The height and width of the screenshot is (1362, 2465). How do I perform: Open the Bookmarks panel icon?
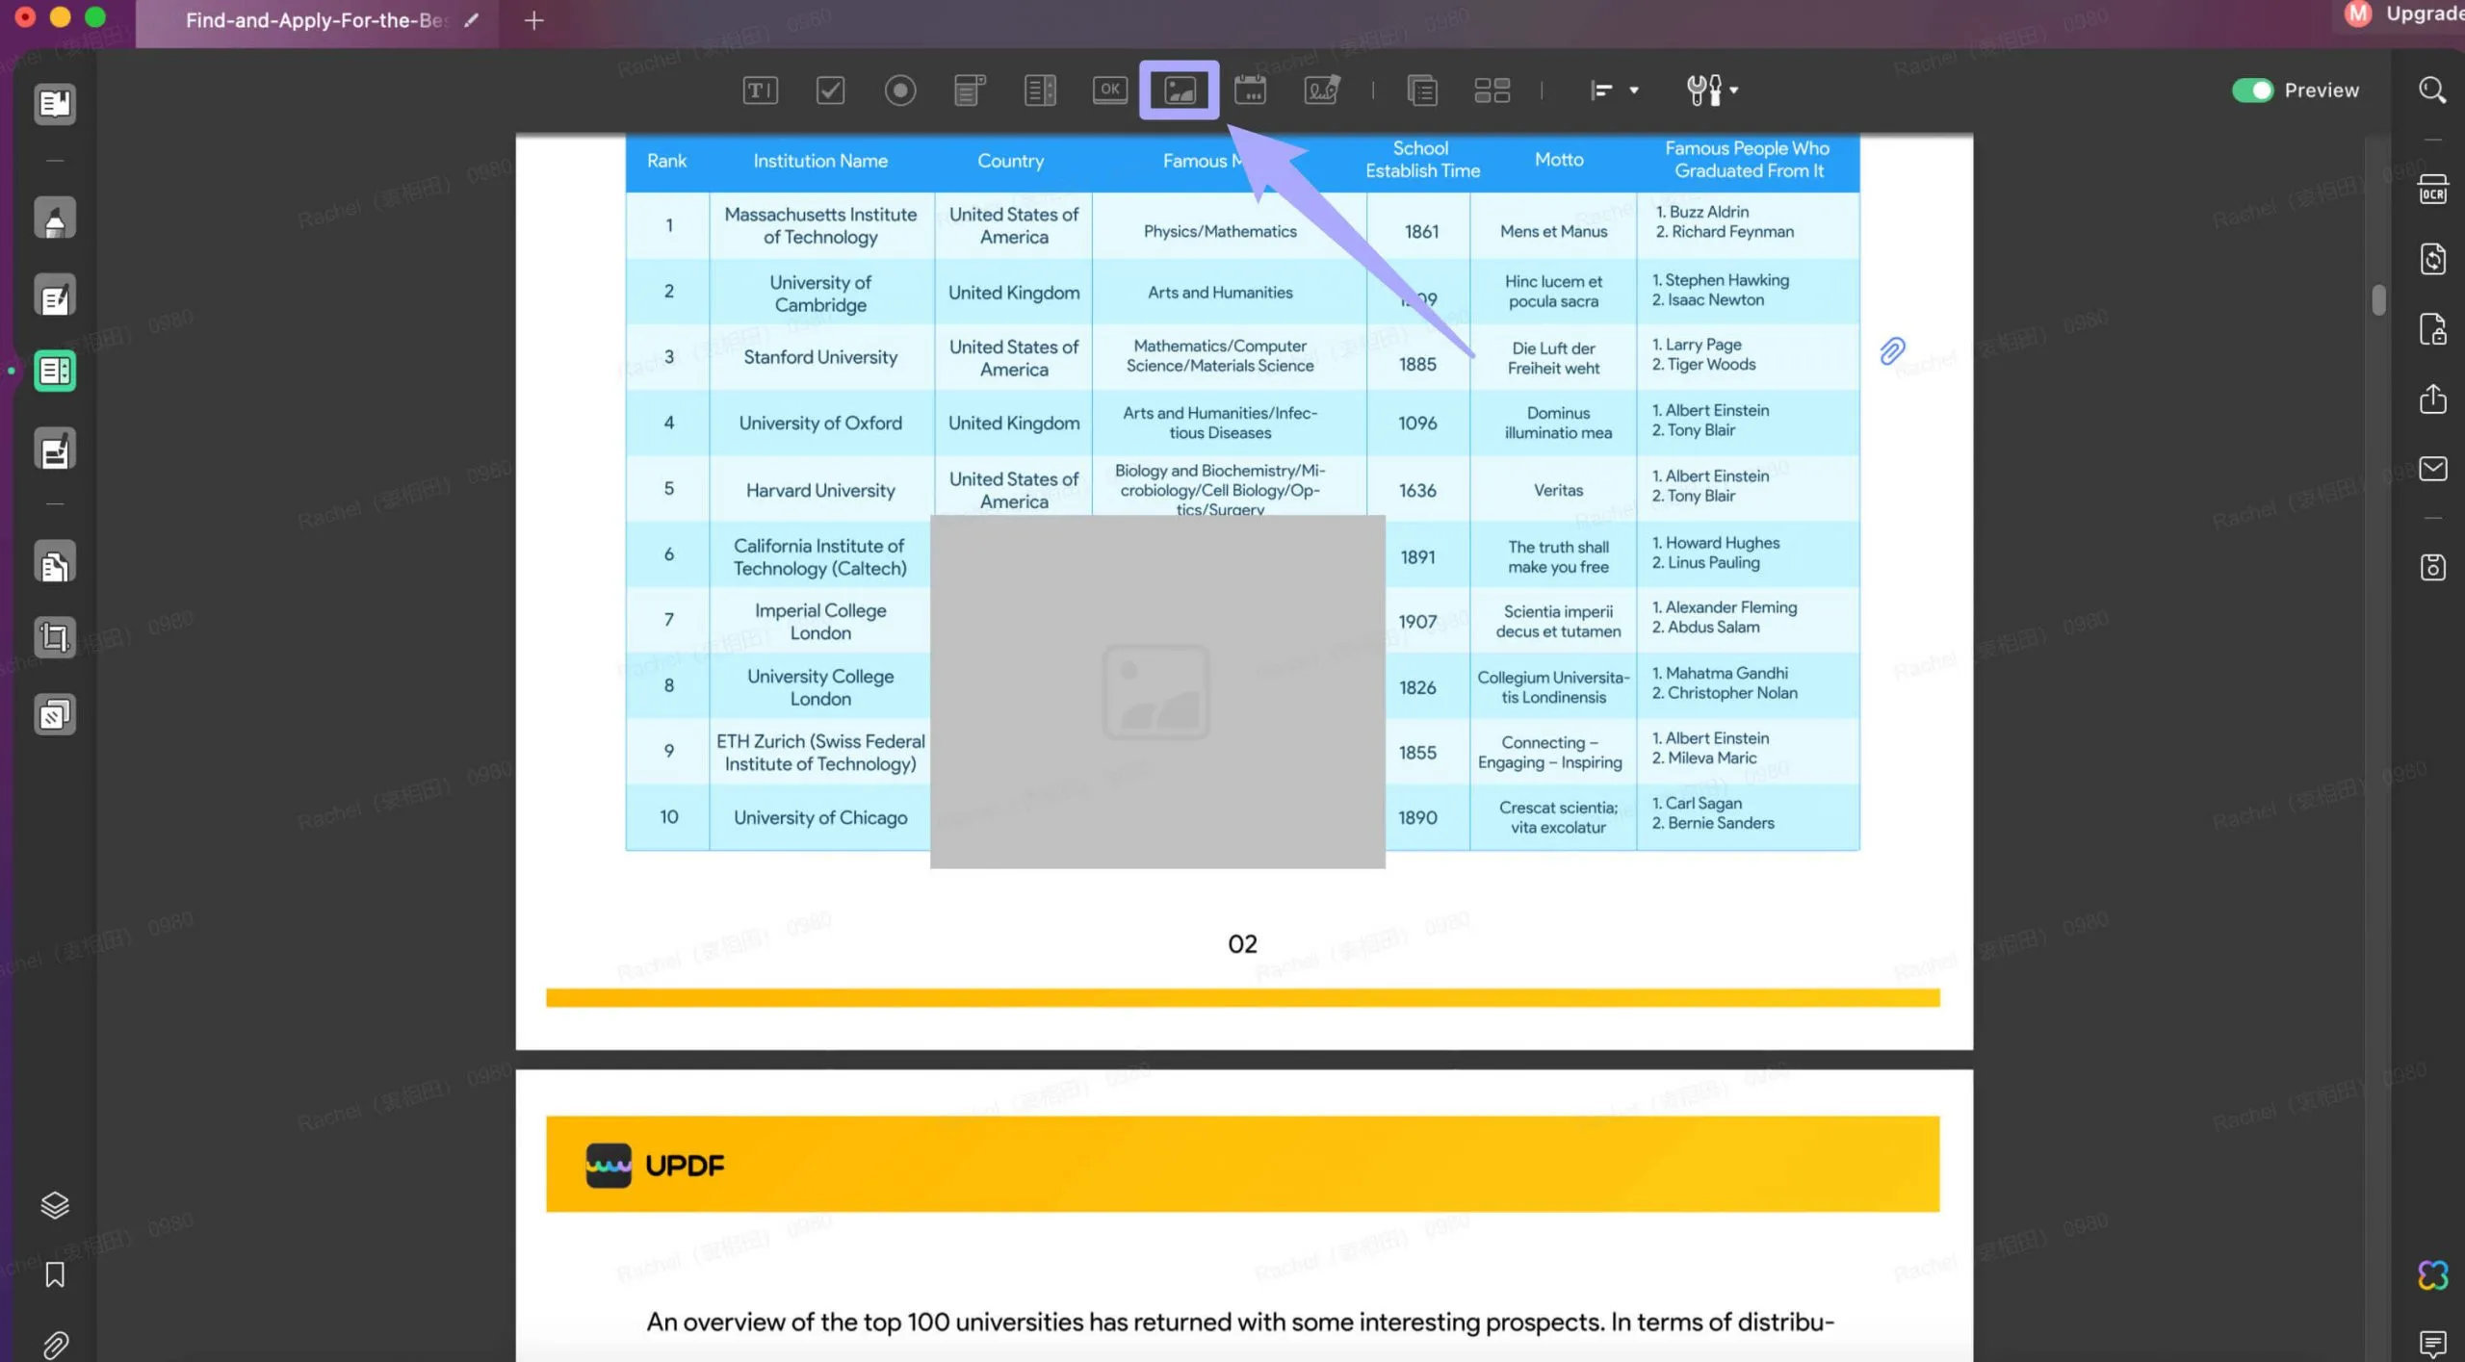55,1274
